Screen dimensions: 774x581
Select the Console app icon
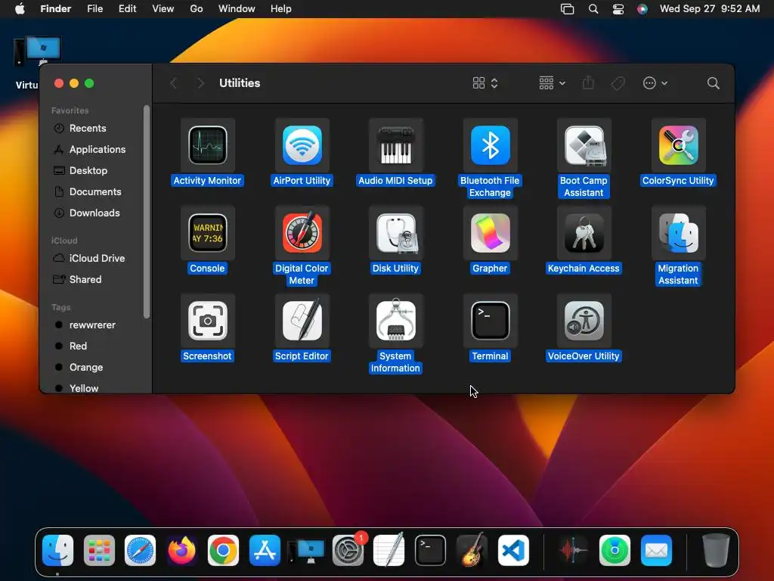click(x=207, y=233)
